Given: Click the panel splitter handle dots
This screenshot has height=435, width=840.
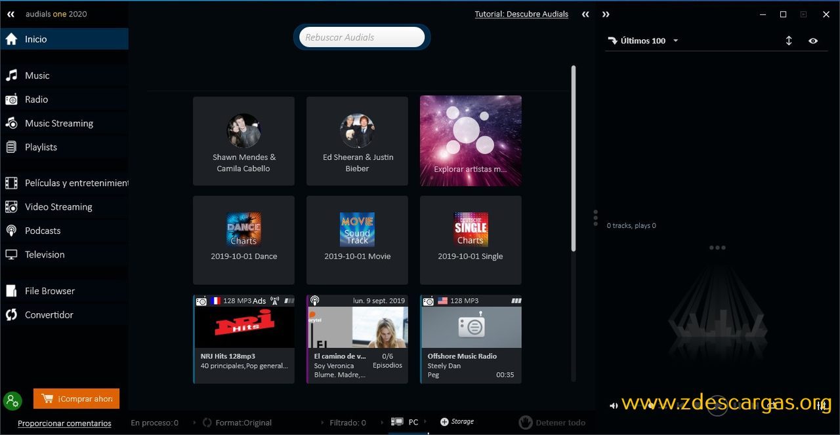Looking at the screenshot, I should (595, 217).
